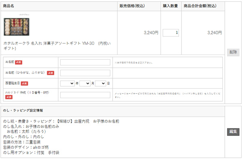243x159 pixels.
Task: Select the 購入数量 column header
Action: tap(170, 6)
